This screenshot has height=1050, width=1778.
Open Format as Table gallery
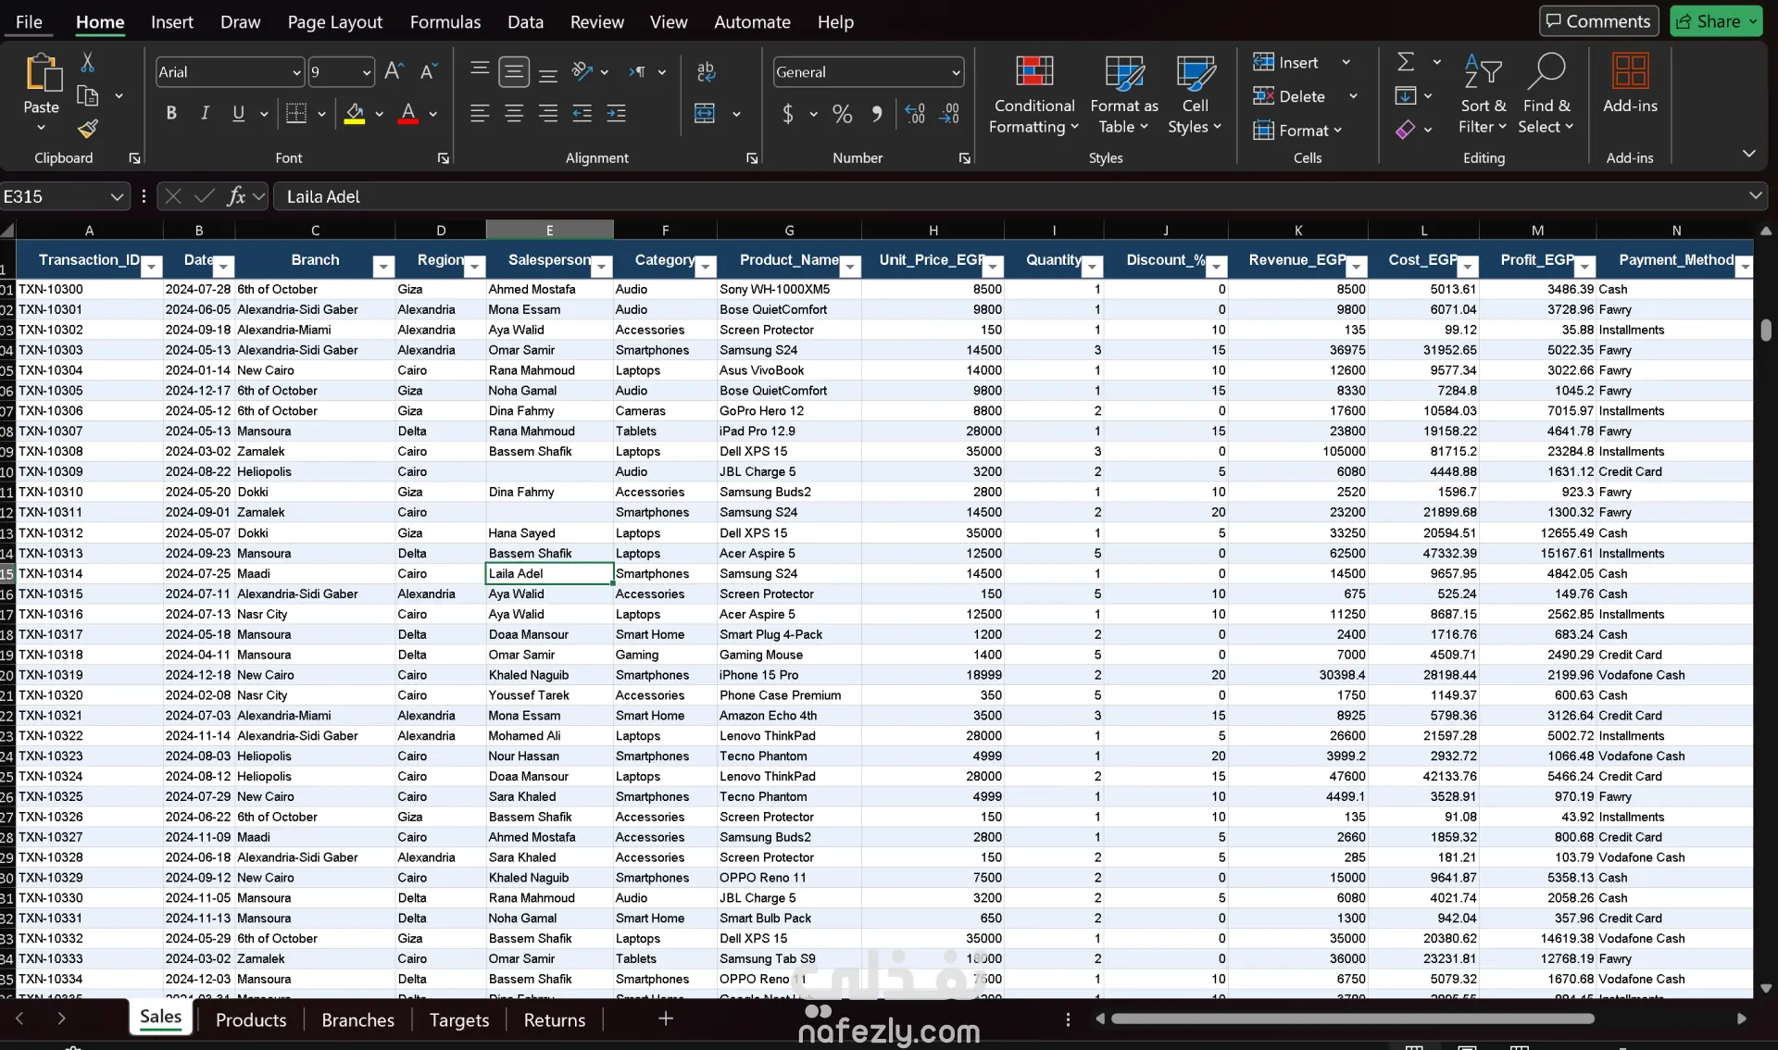(1124, 94)
